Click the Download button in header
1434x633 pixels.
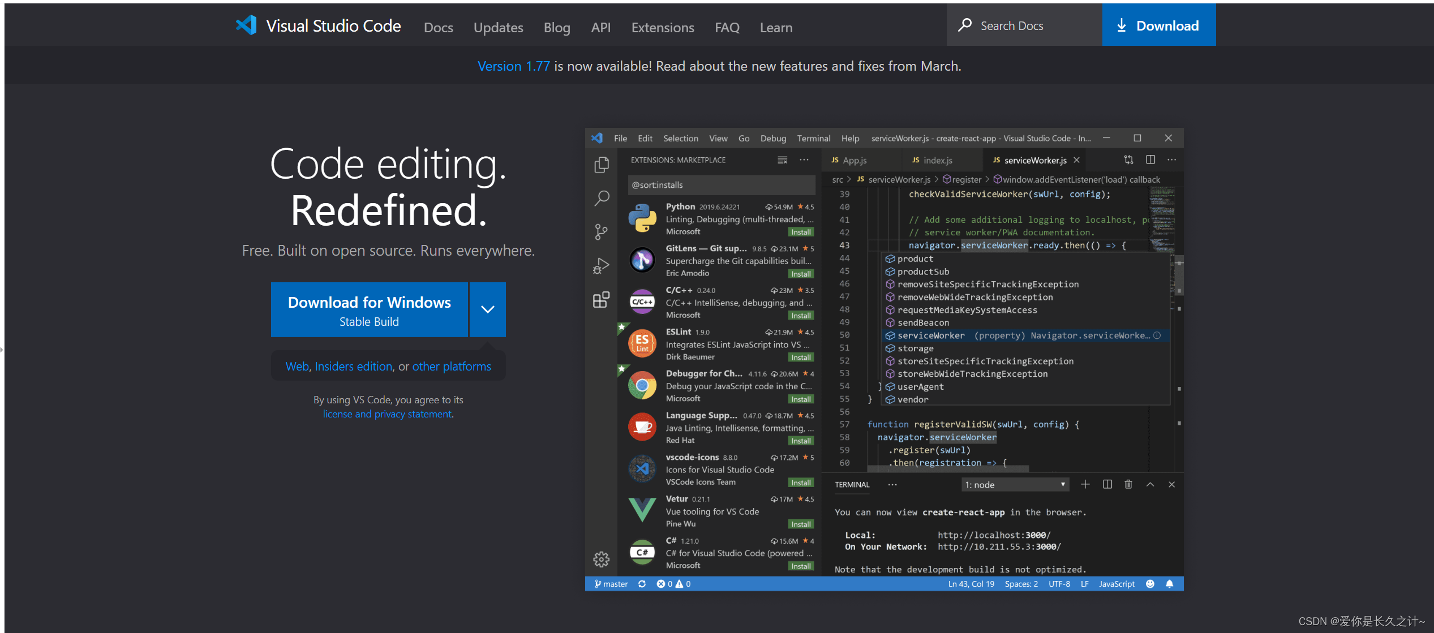(x=1158, y=25)
